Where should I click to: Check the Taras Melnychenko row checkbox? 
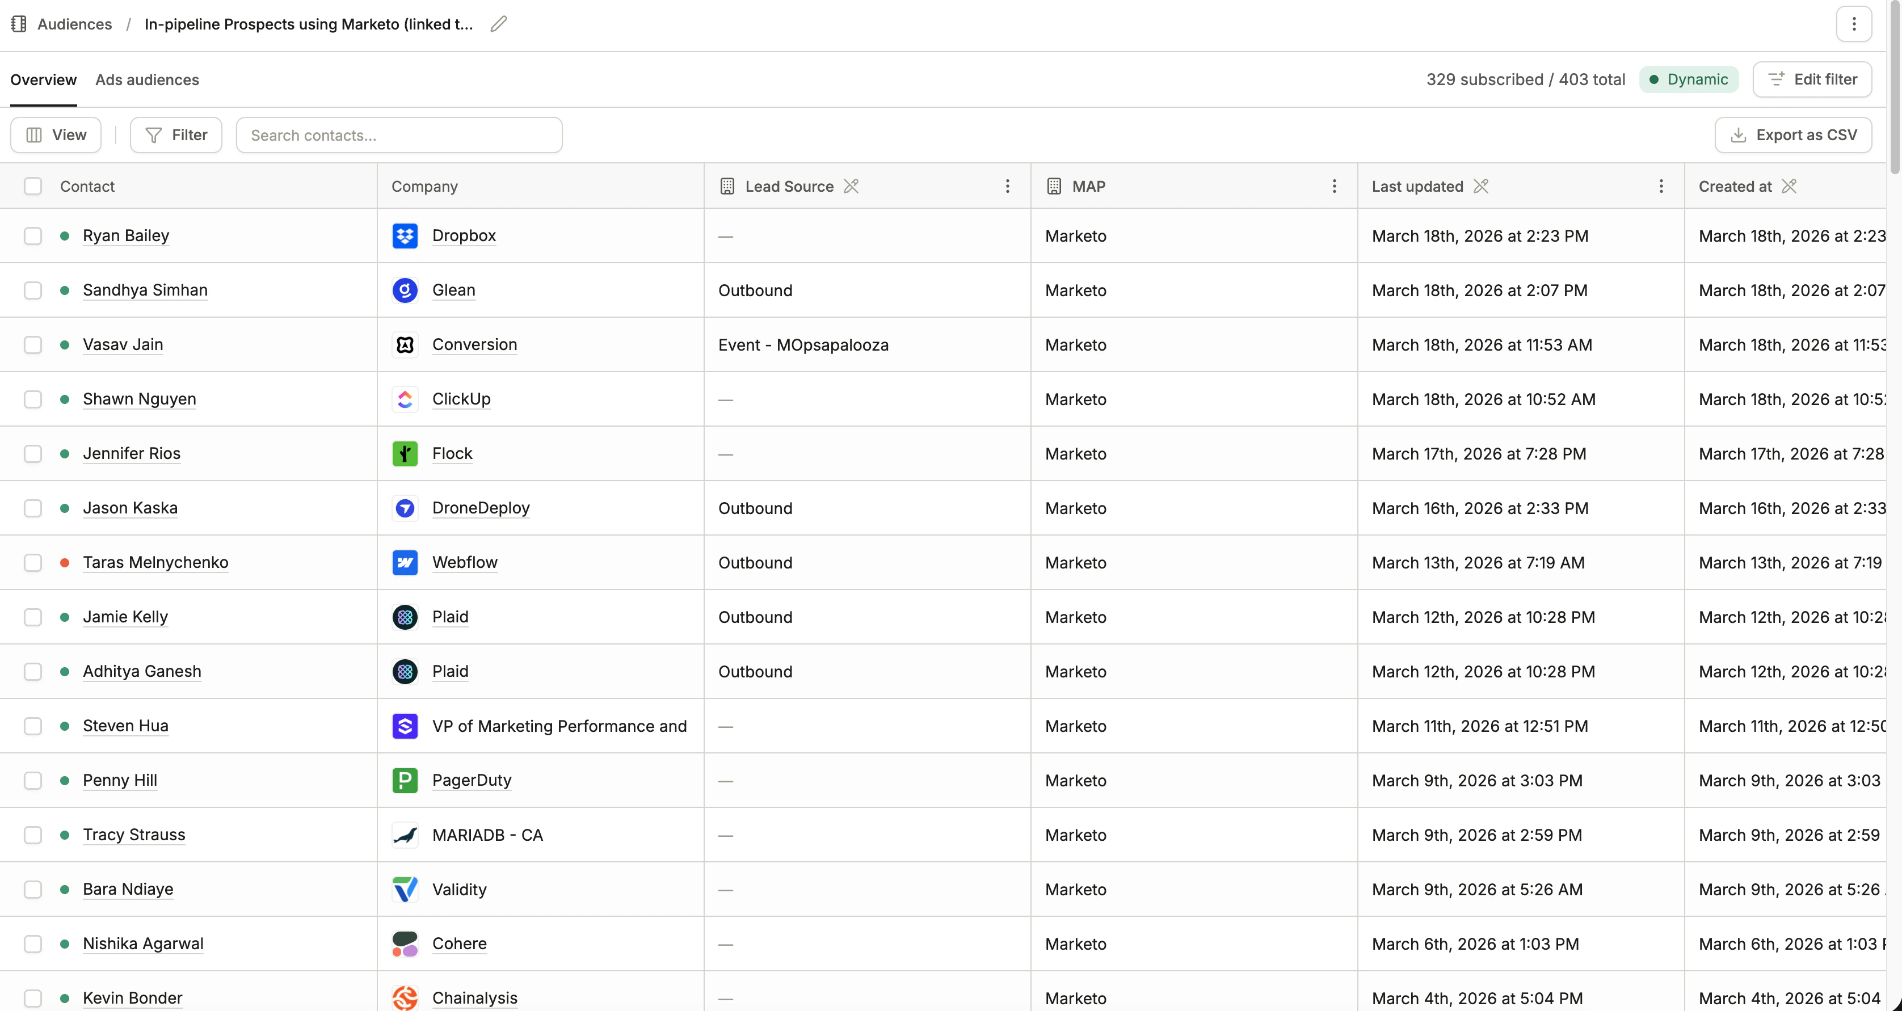pyautogui.click(x=33, y=563)
